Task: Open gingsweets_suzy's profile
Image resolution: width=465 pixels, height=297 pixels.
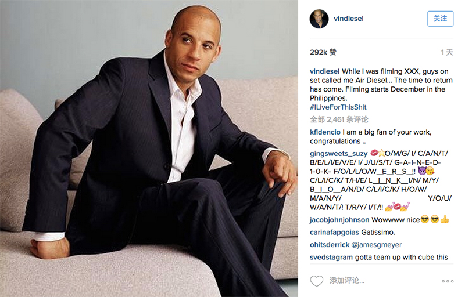Action: (339, 154)
